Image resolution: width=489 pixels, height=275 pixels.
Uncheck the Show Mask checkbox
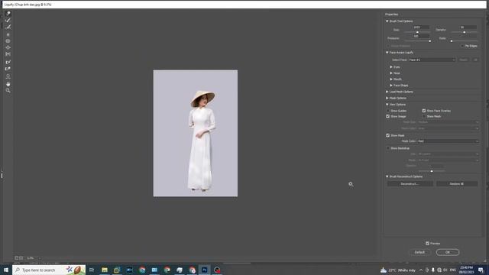pos(388,135)
